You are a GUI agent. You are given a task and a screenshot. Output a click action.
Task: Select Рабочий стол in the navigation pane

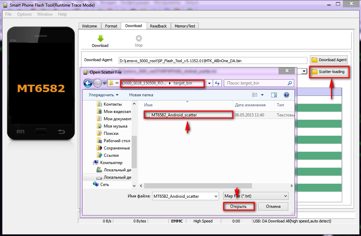(117, 141)
